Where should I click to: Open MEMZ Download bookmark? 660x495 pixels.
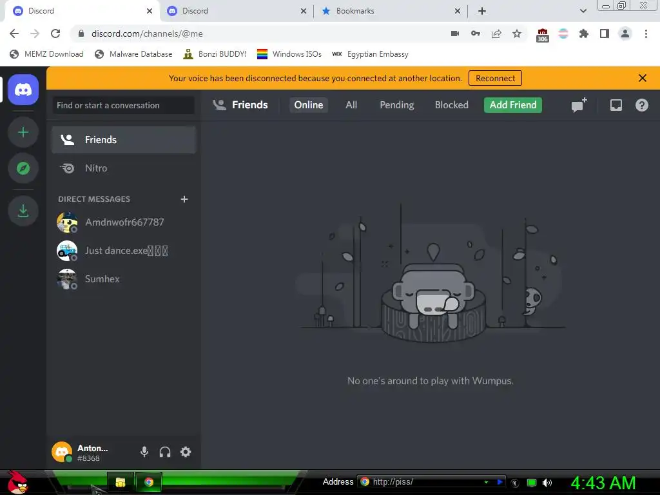(x=46, y=54)
